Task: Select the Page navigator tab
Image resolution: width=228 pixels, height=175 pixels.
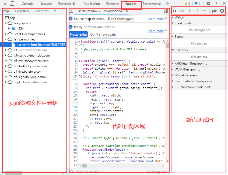Action: coord(6,11)
